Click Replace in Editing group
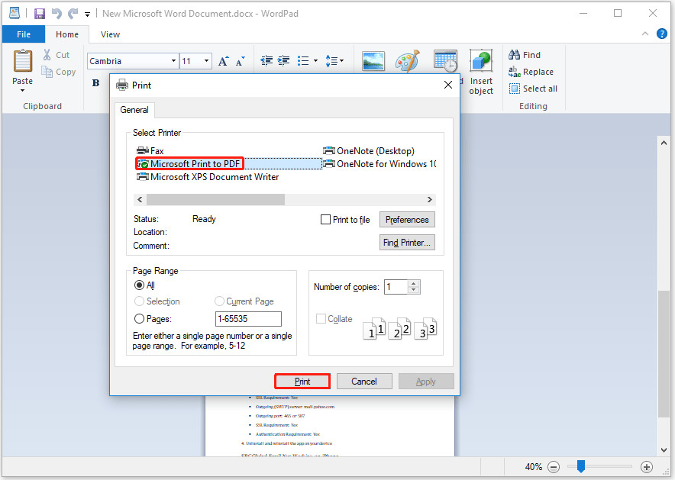 (531, 72)
